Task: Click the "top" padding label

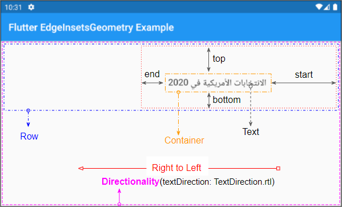Action: click(x=219, y=59)
